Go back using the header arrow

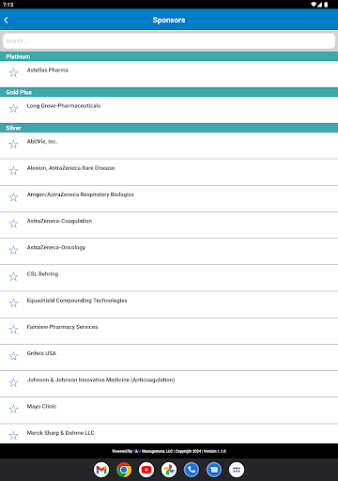tap(6, 20)
